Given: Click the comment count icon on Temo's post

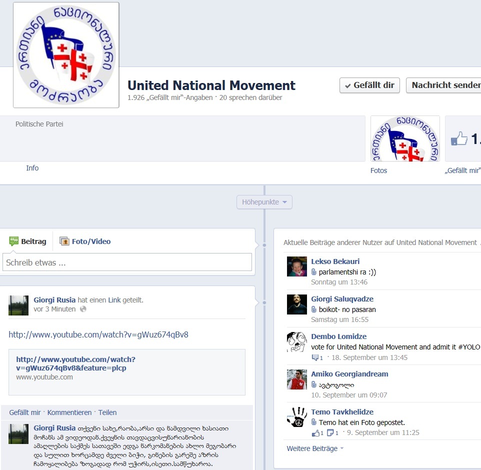Looking at the screenshot, I should click(330, 433).
